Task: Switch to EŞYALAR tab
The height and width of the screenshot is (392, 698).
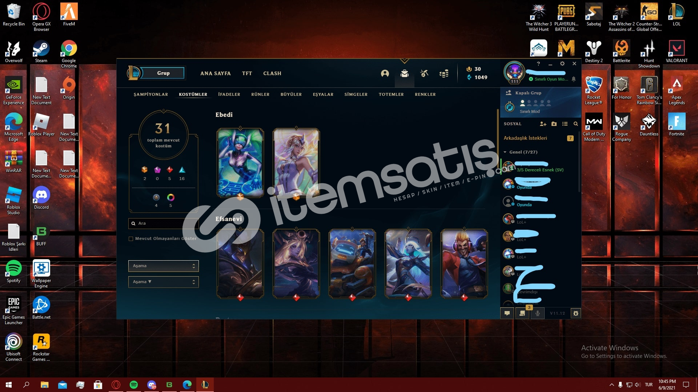Action: tap(323, 94)
